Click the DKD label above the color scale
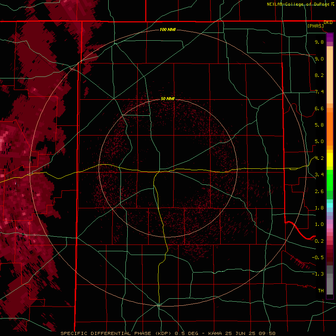Image resolution: width=336 pixels, height=336 pixels. [328, 22]
